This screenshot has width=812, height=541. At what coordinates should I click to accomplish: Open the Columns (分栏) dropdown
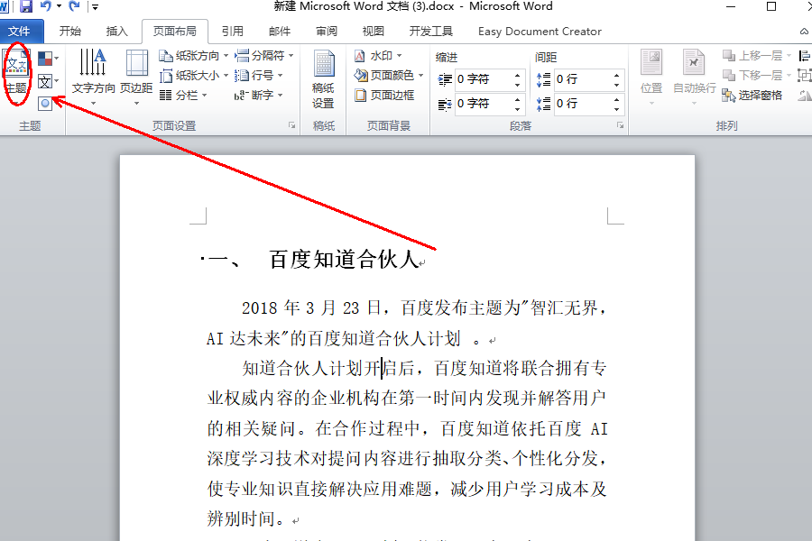pyautogui.click(x=183, y=96)
